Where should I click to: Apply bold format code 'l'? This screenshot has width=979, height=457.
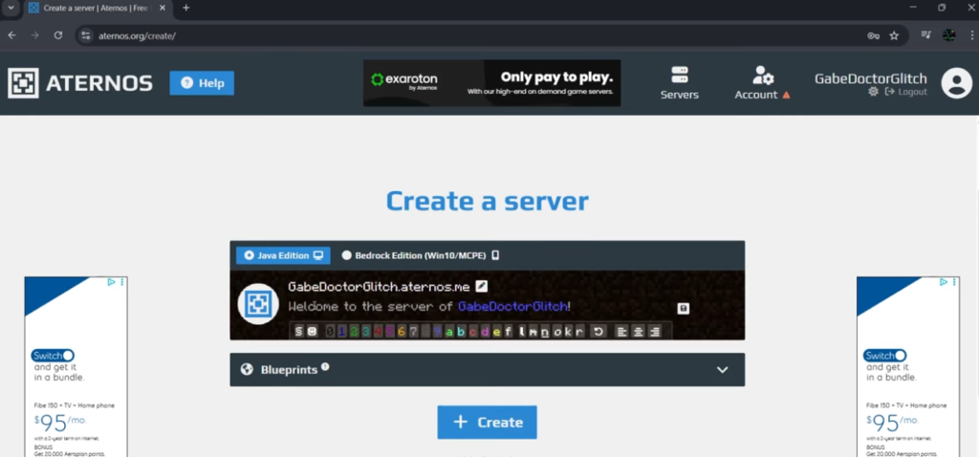[x=523, y=332]
